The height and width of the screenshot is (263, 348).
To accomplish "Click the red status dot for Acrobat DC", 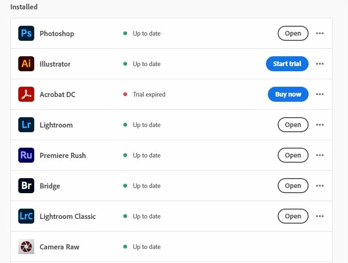I will click(125, 94).
